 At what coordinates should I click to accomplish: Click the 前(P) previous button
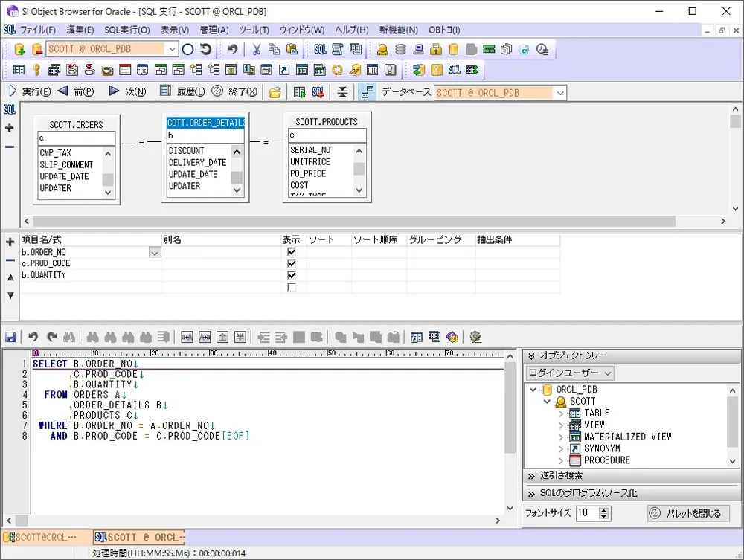coord(76,91)
